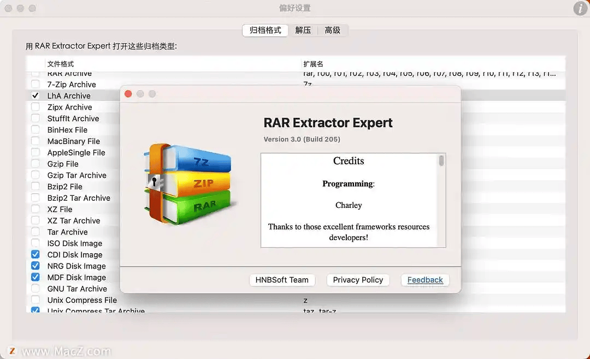Enable the GNU Tar Archive checkbox
This screenshot has height=359, width=590.
36,288
